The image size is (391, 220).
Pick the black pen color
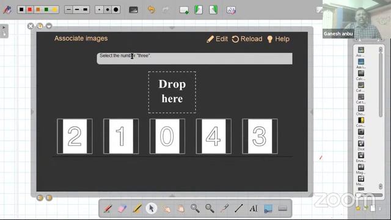coord(21,10)
